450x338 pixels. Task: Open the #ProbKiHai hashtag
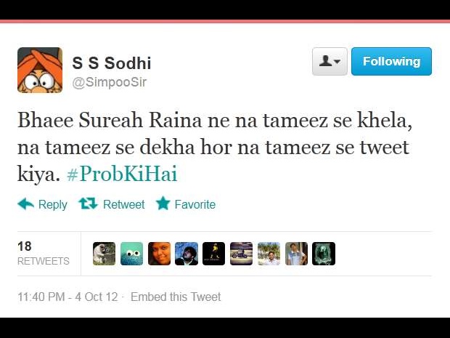pyautogui.click(x=122, y=174)
